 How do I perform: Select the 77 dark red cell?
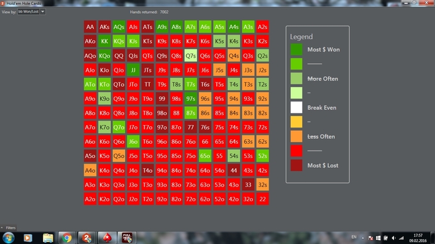(191, 127)
